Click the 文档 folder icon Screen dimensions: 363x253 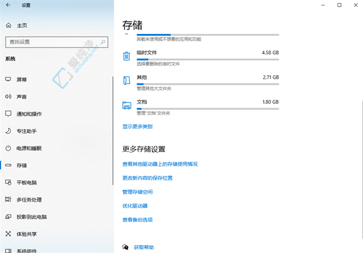(126, 105)
